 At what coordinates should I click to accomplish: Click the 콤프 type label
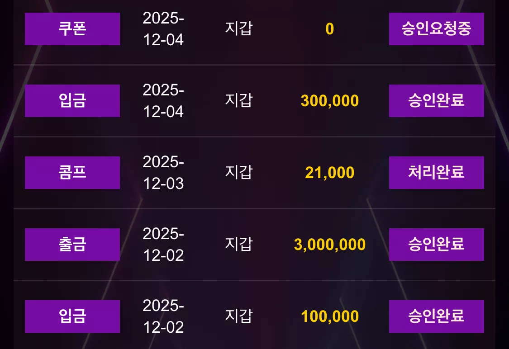tap(72, 173)
